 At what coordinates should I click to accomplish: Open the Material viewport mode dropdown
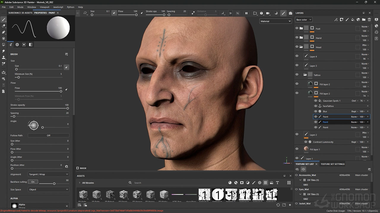tap(275, 21)
